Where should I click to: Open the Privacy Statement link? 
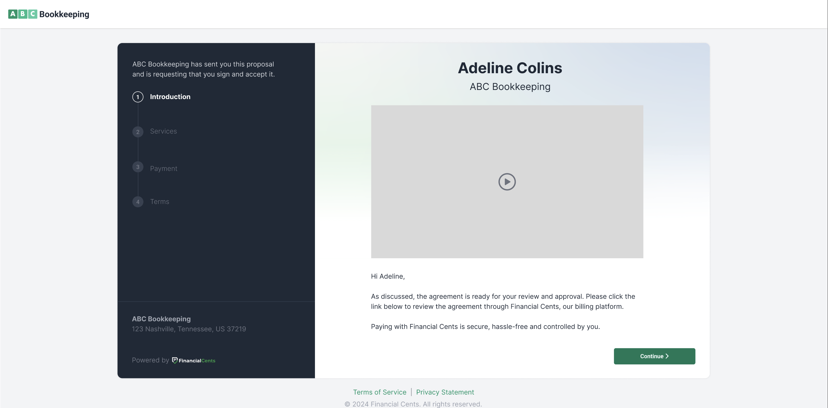click(x=445, y=392)
